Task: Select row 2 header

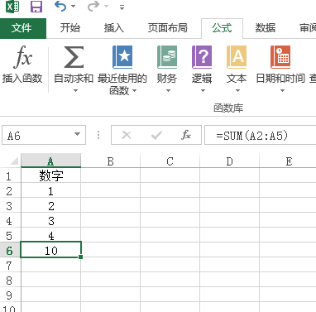Action: click(10, 190)
